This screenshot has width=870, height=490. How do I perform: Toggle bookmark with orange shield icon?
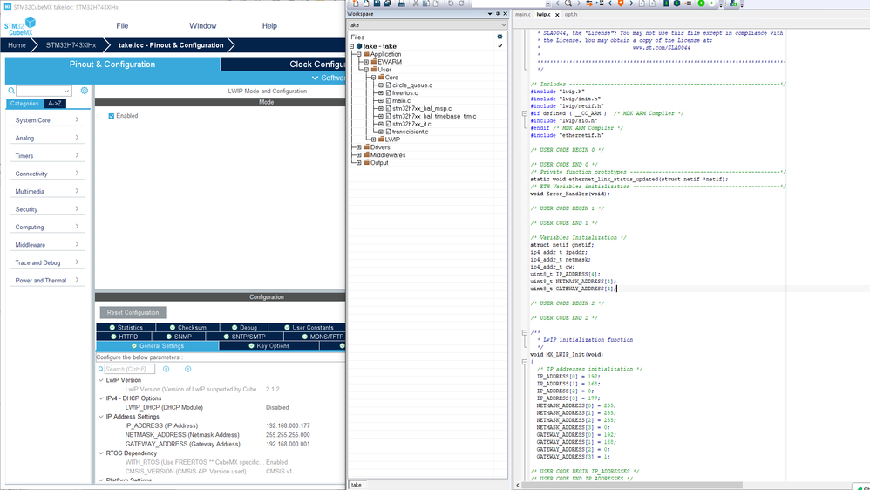[x=621, y=3]
